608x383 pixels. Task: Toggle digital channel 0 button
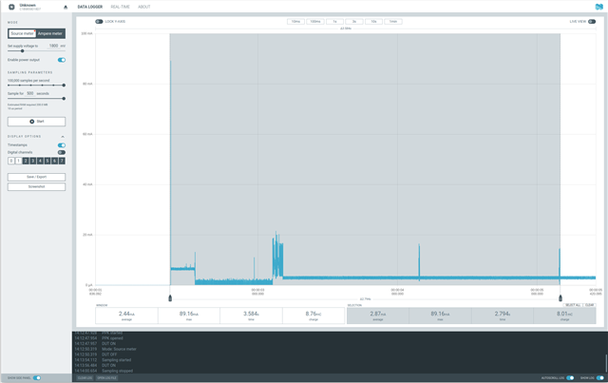[x=11, y=161]
